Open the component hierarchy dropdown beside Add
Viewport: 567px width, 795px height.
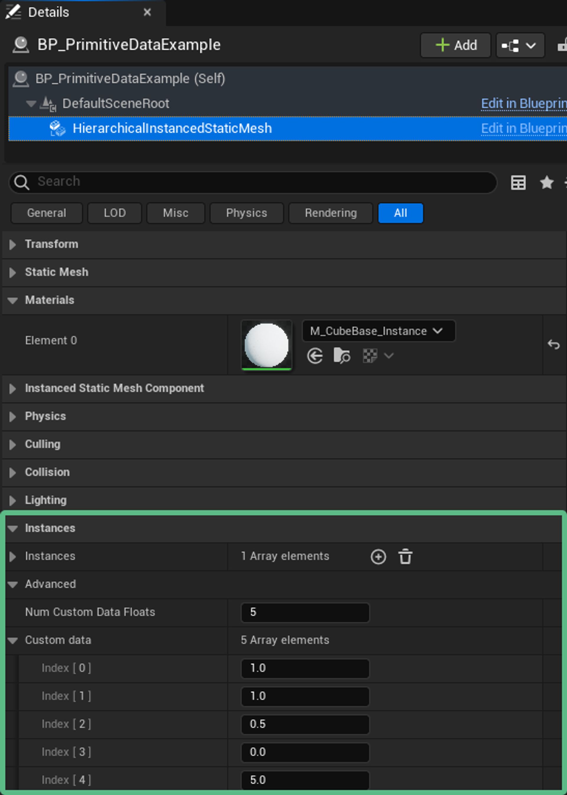point(520,45)
